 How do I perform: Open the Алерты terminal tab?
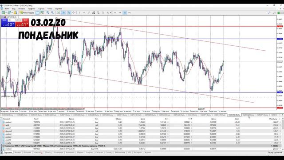tap(89, 152)
